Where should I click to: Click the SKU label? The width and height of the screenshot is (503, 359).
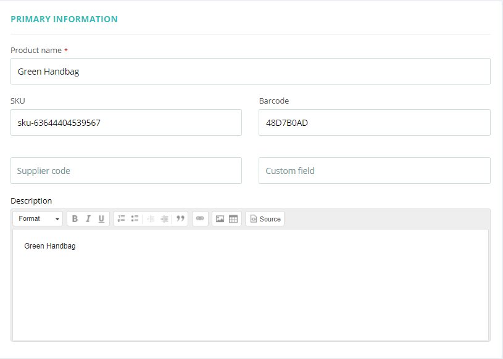18,101
